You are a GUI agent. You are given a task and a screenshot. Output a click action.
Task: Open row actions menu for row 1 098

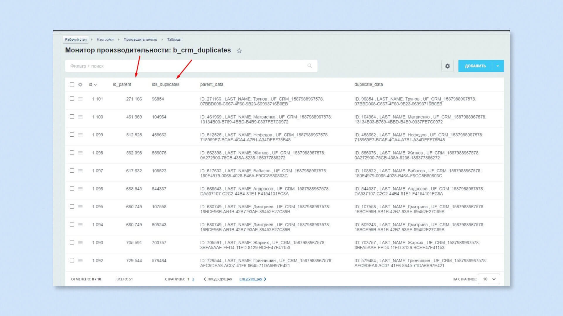[x=80, y=153]
